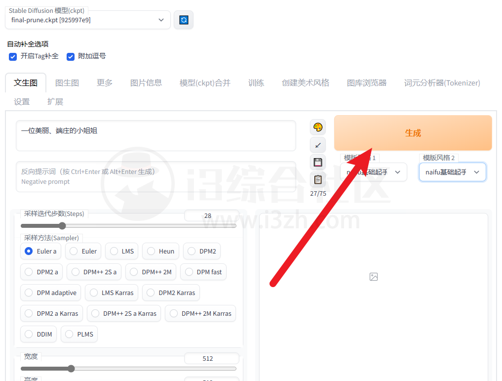Viewport: 502px width, 381px height.
Task: Click the diagonal arrow read-parameters icon
Action: pyautogui.click(x=318, y=145)
